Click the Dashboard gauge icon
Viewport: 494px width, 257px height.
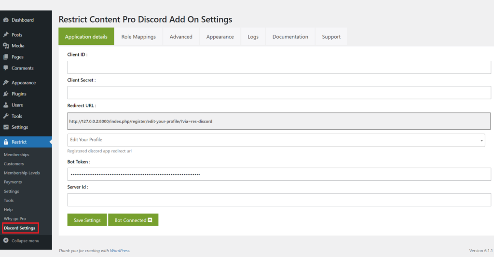click(x=6, y=20)
